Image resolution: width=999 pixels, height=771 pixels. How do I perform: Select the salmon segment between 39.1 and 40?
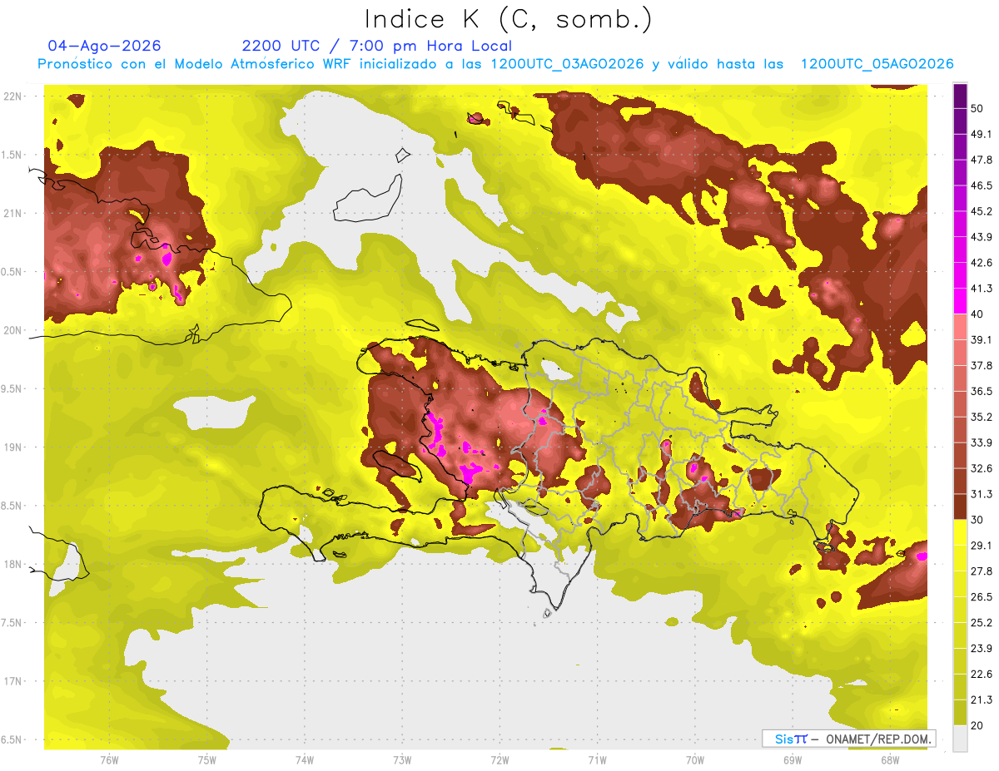[x=960, y=327]
